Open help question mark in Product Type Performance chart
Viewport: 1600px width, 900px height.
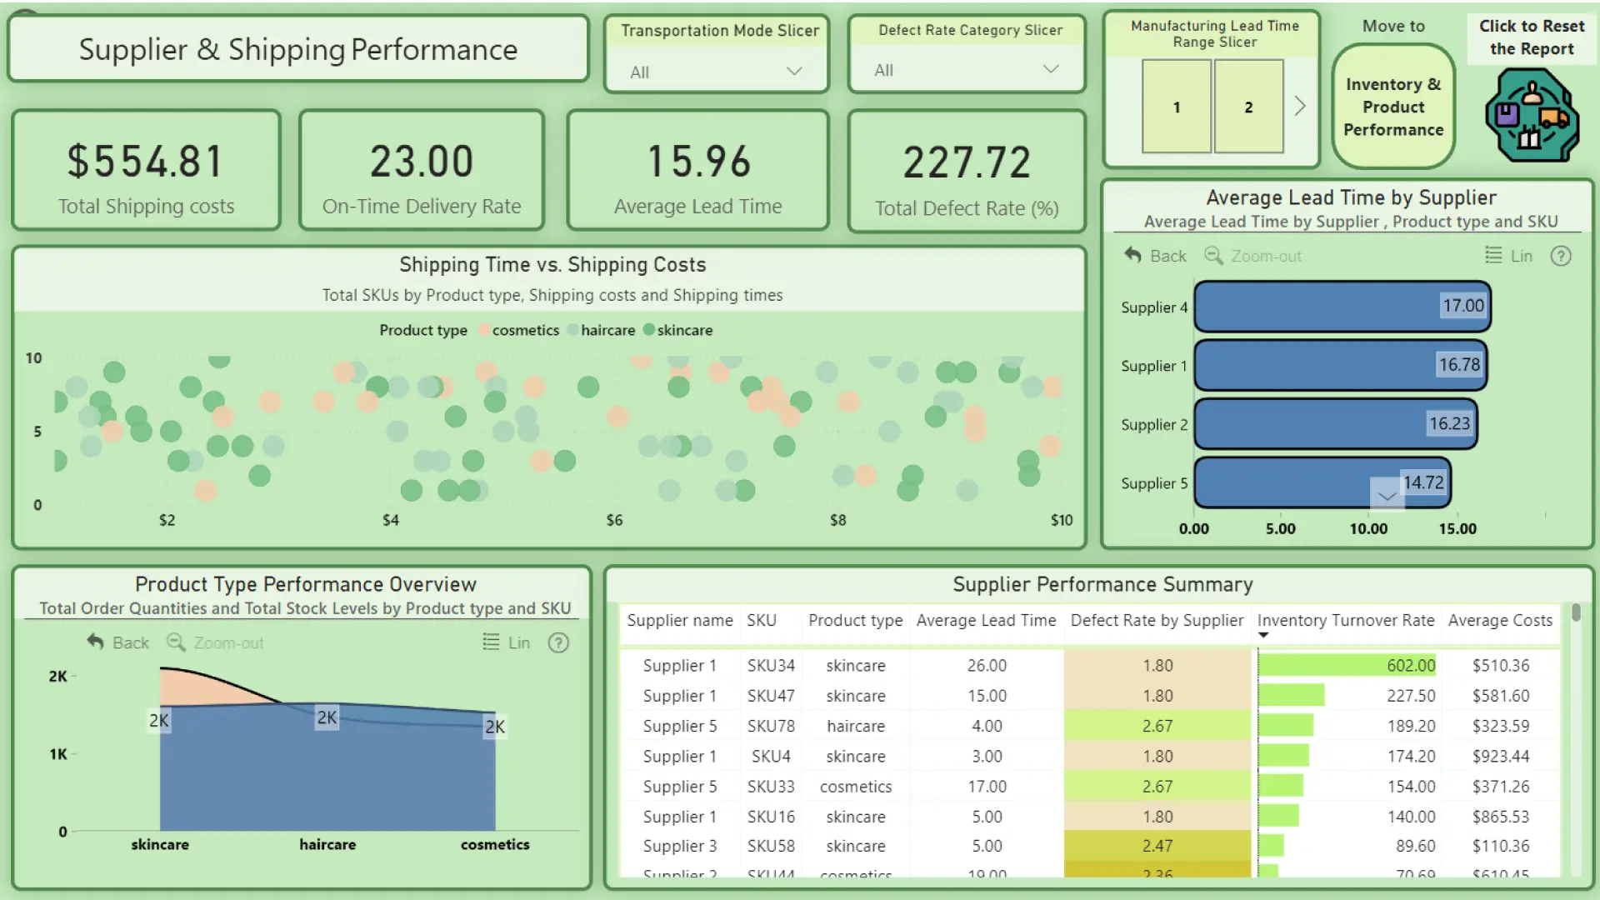coord(558,642)
